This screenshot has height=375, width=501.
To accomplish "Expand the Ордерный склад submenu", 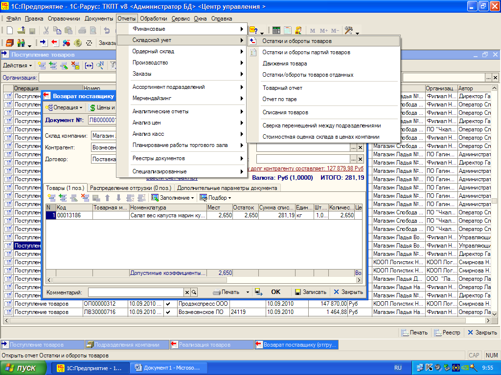I will tap(182, 51).
